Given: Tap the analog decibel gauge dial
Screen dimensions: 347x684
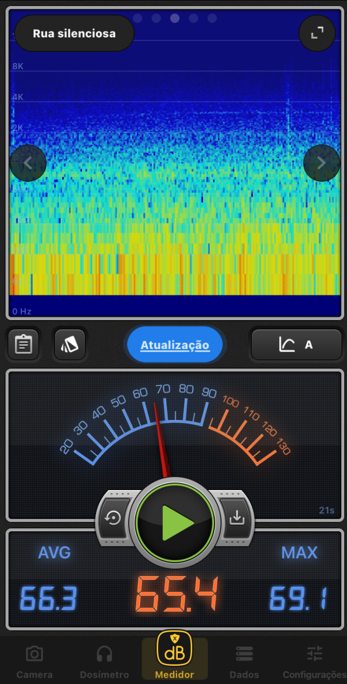Looking at the screenshot, I should tap(175, 422).
